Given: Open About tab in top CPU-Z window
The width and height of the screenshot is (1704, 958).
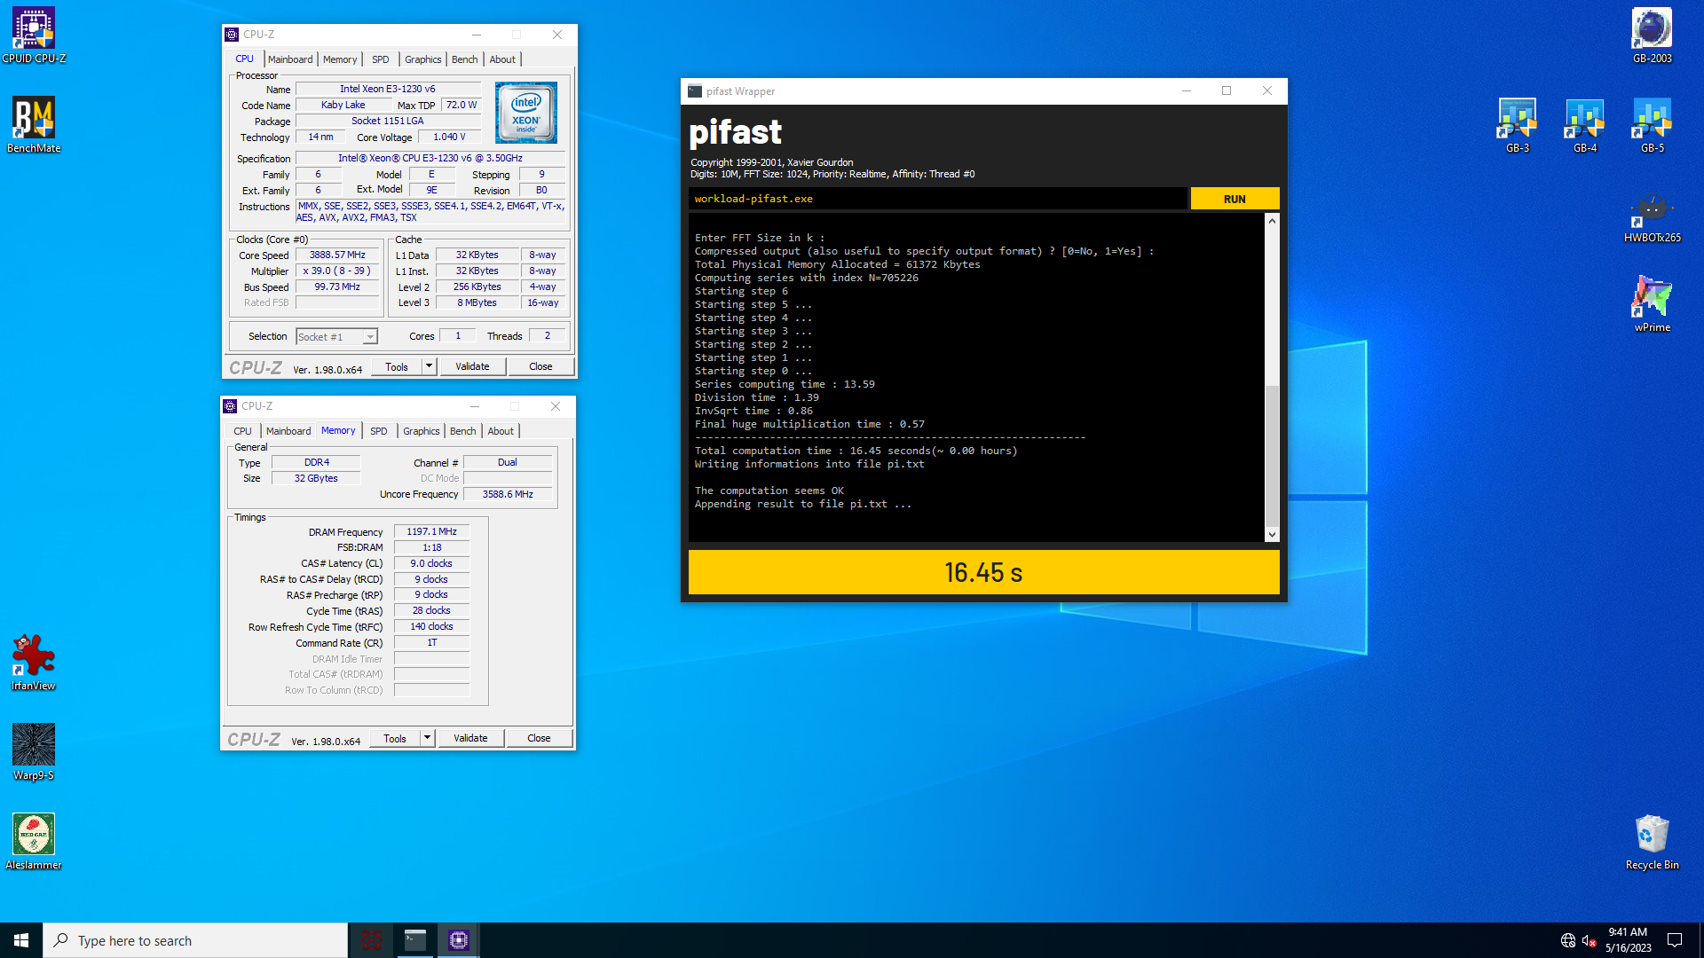Looking at the screenshot, I should (502, 59).
